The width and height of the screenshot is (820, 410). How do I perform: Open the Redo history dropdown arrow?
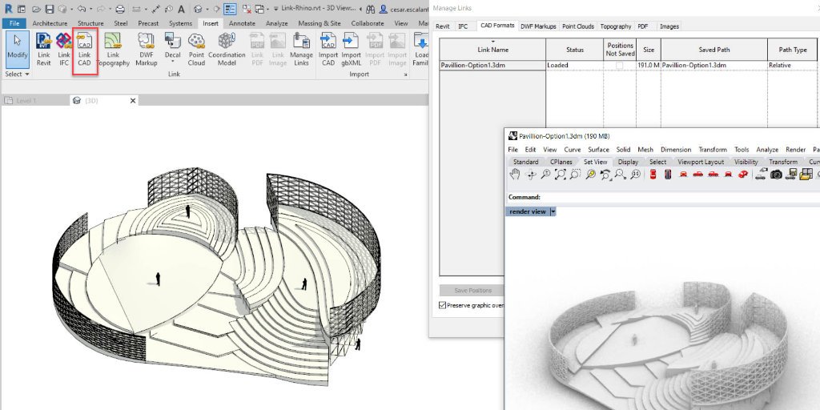click(x=110, y=10)
